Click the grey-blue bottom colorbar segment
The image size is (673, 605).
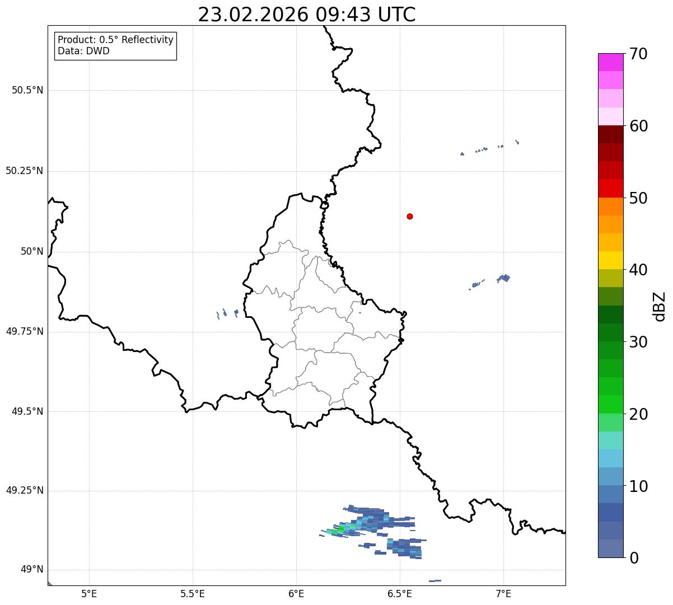[x=610, y=548]
